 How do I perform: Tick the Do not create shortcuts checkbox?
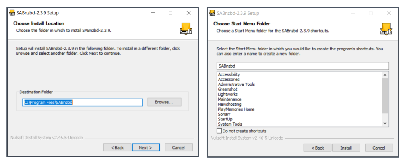point(219,131)
